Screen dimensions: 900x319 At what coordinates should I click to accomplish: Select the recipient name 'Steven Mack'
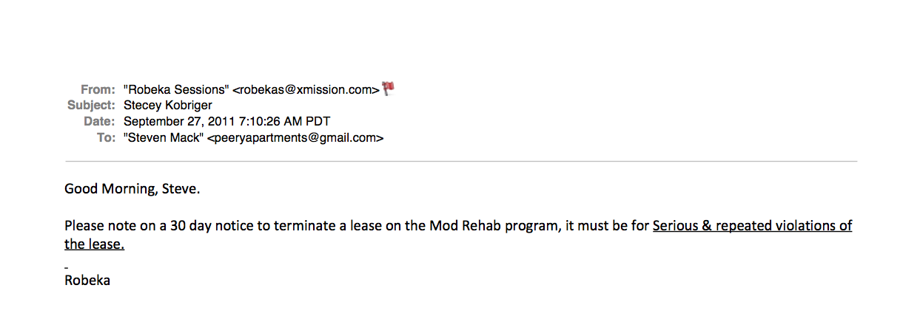pos(164,137)
